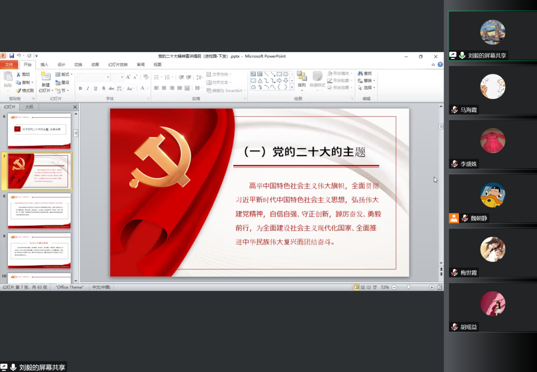
Task: Click the New Slide (新建幻灯片) icon
Action: point(45,76)
